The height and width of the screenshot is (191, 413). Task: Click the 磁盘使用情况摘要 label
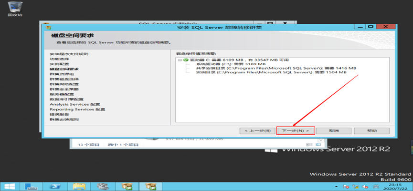click(196, 54)
